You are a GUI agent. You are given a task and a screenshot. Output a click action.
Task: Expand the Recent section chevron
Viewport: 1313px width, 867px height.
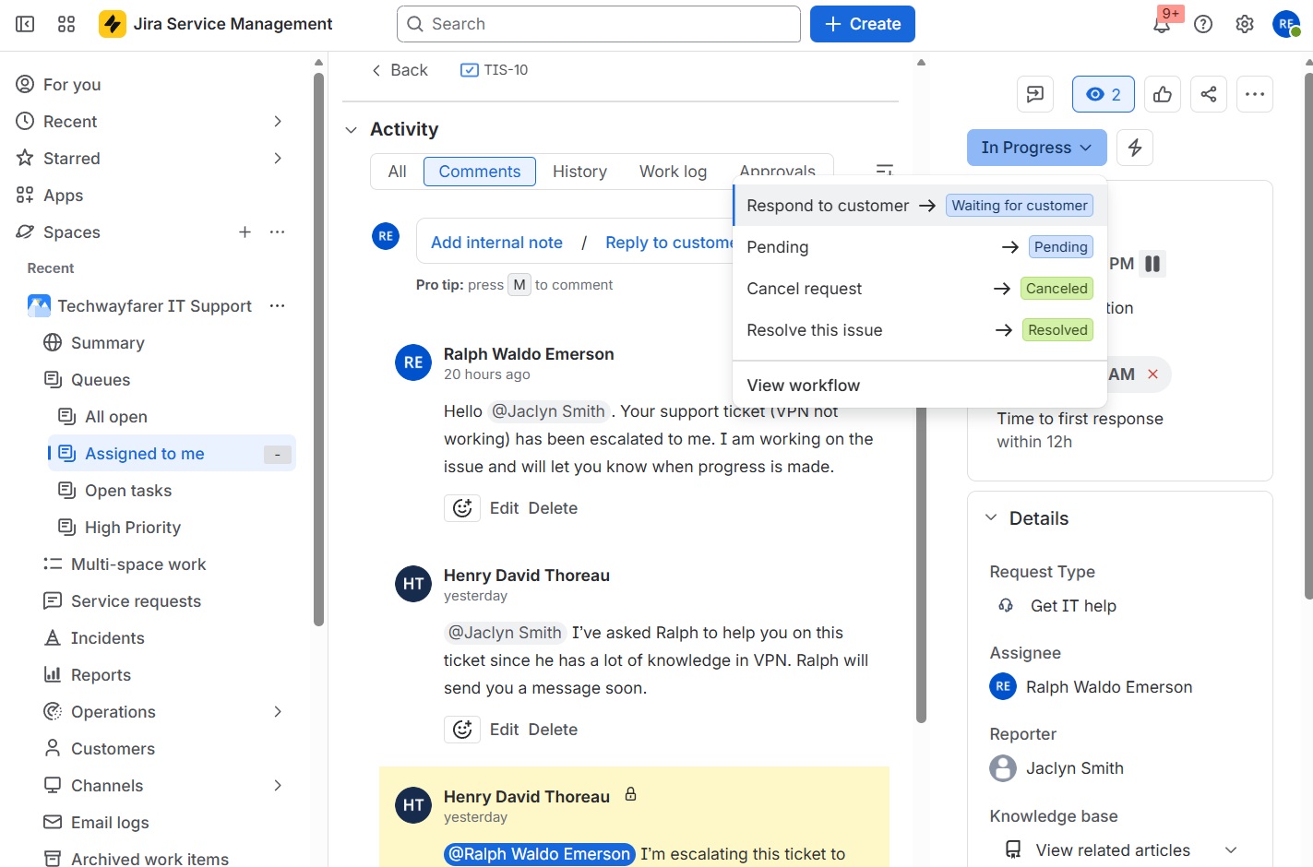(278, 122)
